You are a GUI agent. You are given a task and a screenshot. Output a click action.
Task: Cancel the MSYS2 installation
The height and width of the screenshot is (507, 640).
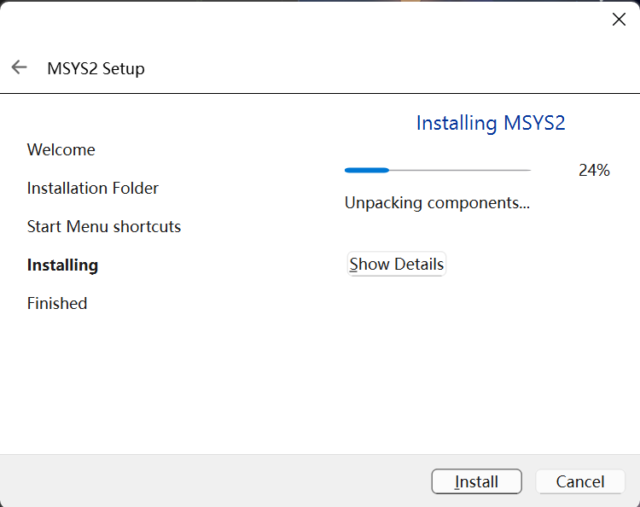point(580,481)
